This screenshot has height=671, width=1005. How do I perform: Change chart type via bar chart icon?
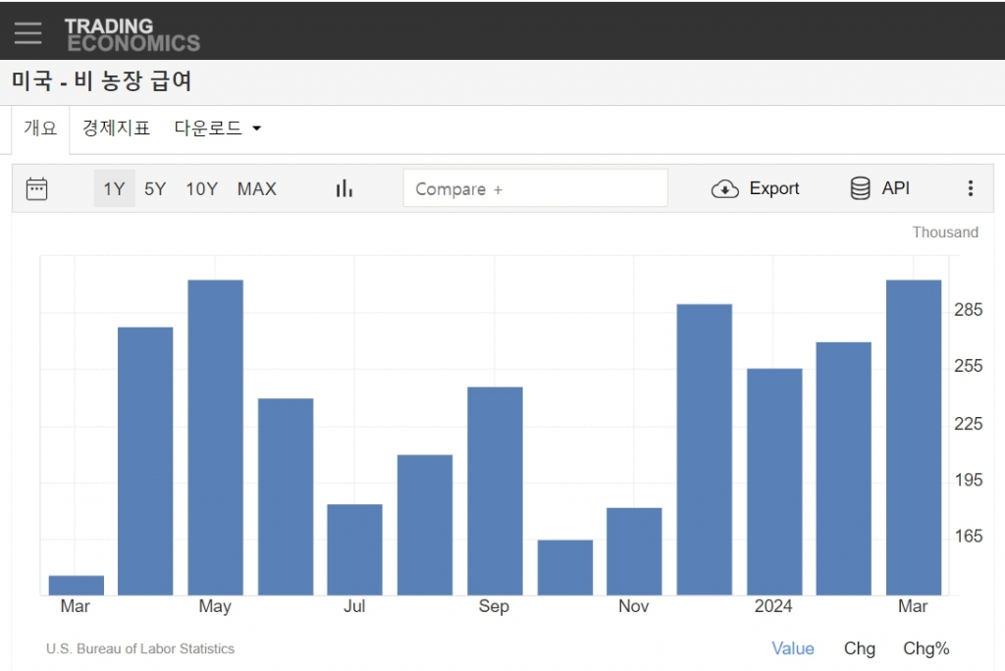pos(344,188)
